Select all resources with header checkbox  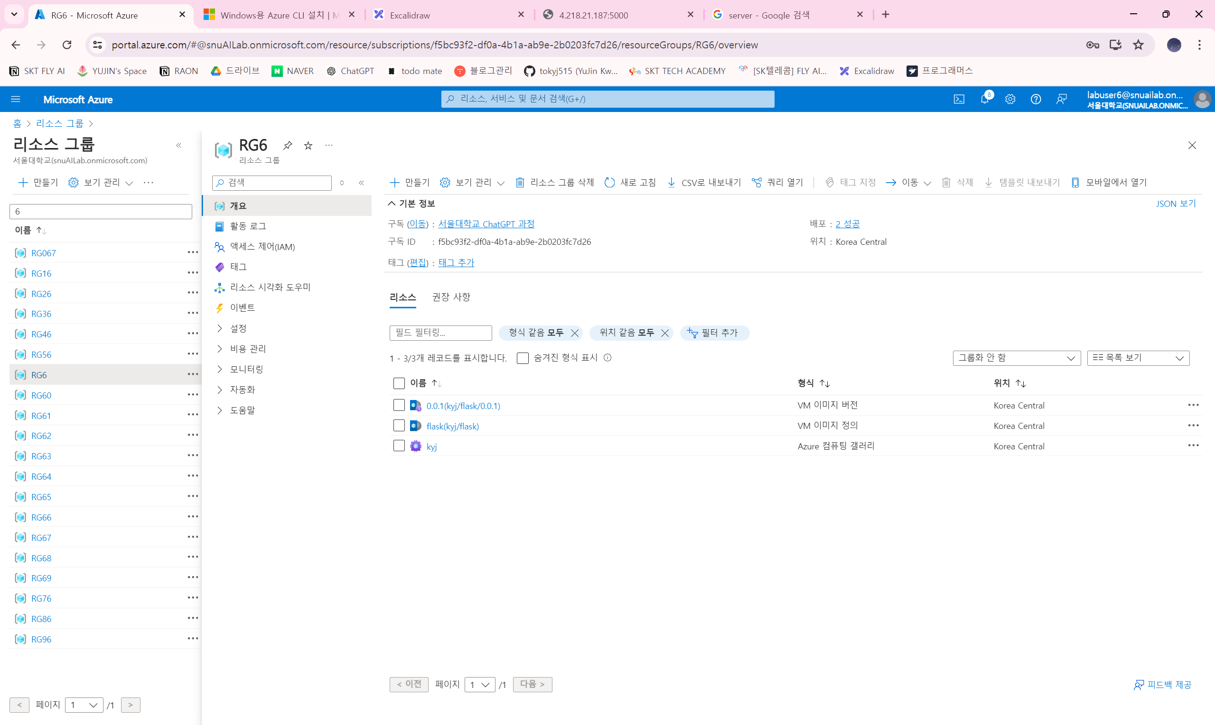[x=399, y=383]
